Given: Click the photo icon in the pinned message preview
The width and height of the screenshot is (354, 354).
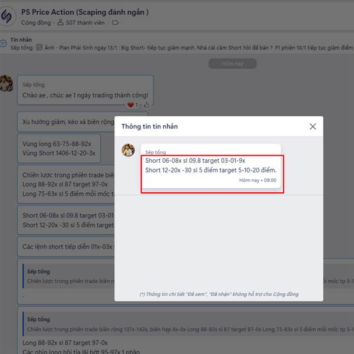Looking at the screenshot, I should pyautogui.click(x=40, y=47).
